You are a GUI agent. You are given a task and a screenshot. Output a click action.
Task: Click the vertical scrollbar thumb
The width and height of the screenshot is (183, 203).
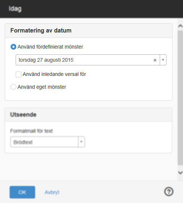point(180,98)
